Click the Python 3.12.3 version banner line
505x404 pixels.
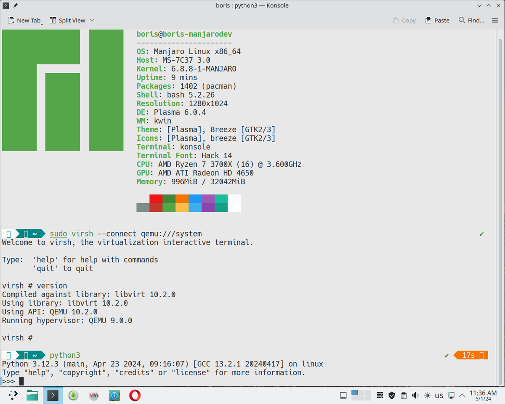click(x=162, y=364)
